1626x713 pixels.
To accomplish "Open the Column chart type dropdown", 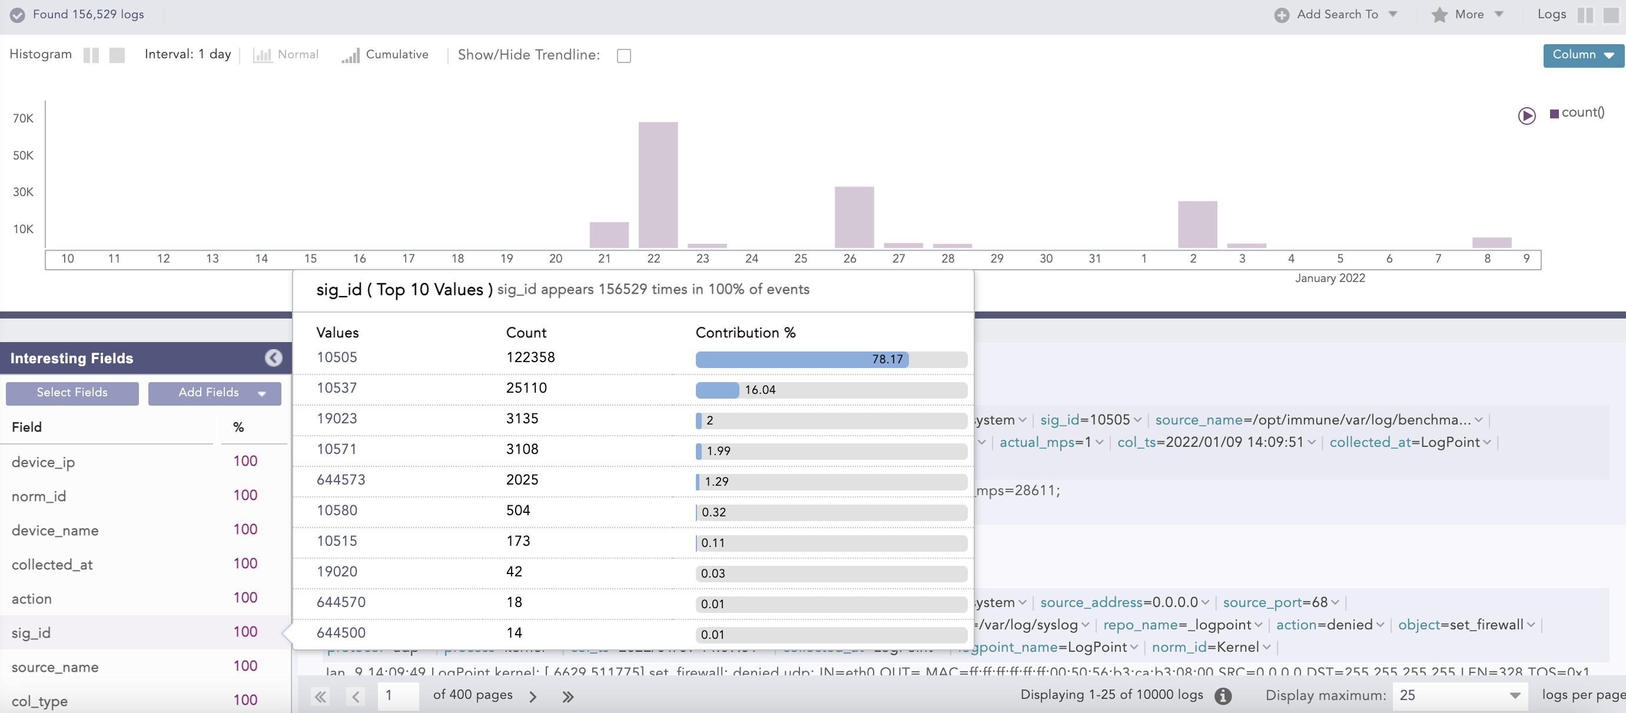I will [1582, 55].
